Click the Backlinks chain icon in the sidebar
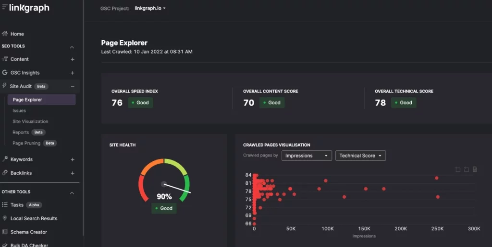 pyautogui.click(x=5, y=173)
